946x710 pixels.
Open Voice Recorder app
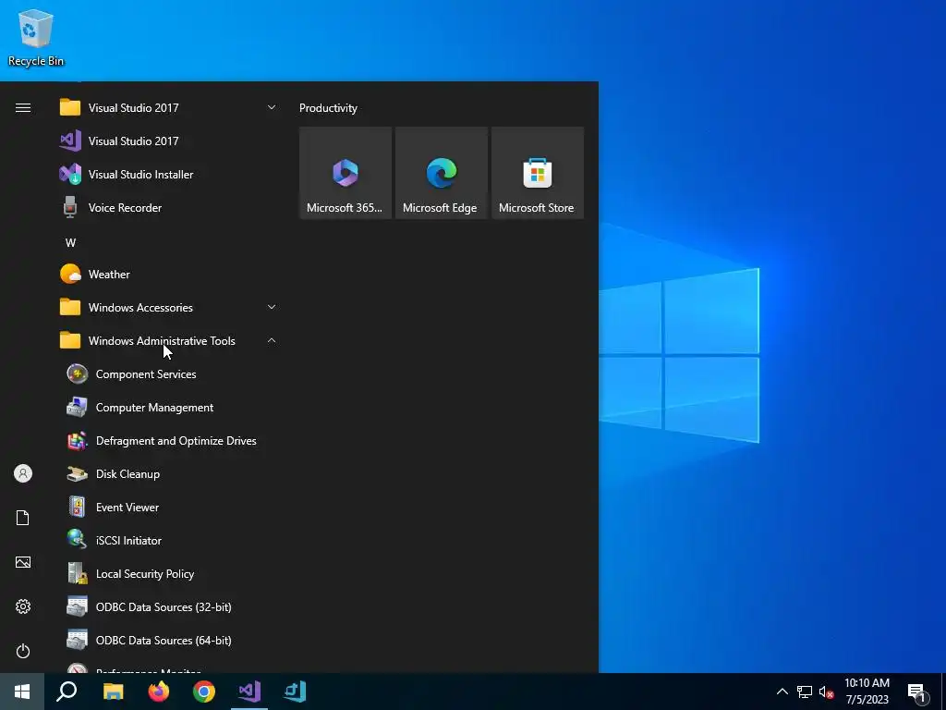(168, 208)
